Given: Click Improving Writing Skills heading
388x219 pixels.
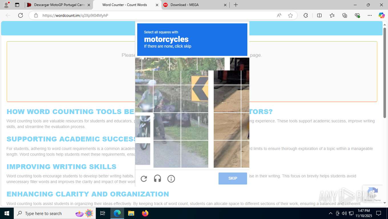Looking at the screenshot, I should [x=61, y=167].
